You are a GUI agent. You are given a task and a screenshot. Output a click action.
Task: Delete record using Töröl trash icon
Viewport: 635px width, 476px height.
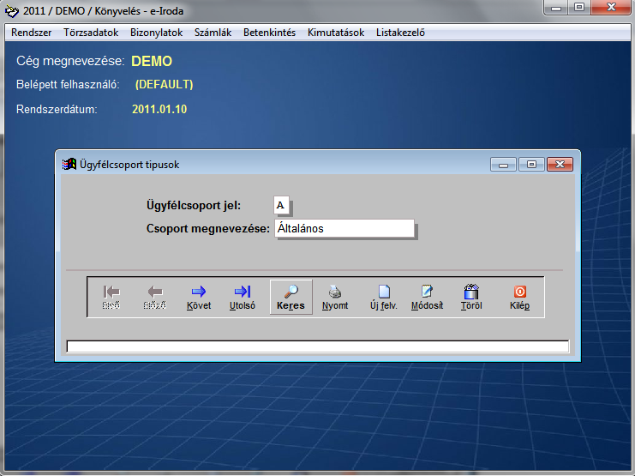tap(470, 297)
